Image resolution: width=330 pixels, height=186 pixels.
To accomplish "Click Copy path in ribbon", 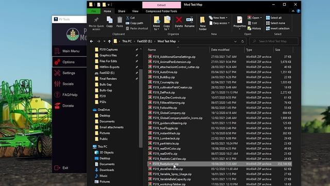I will tap(134, 23).
